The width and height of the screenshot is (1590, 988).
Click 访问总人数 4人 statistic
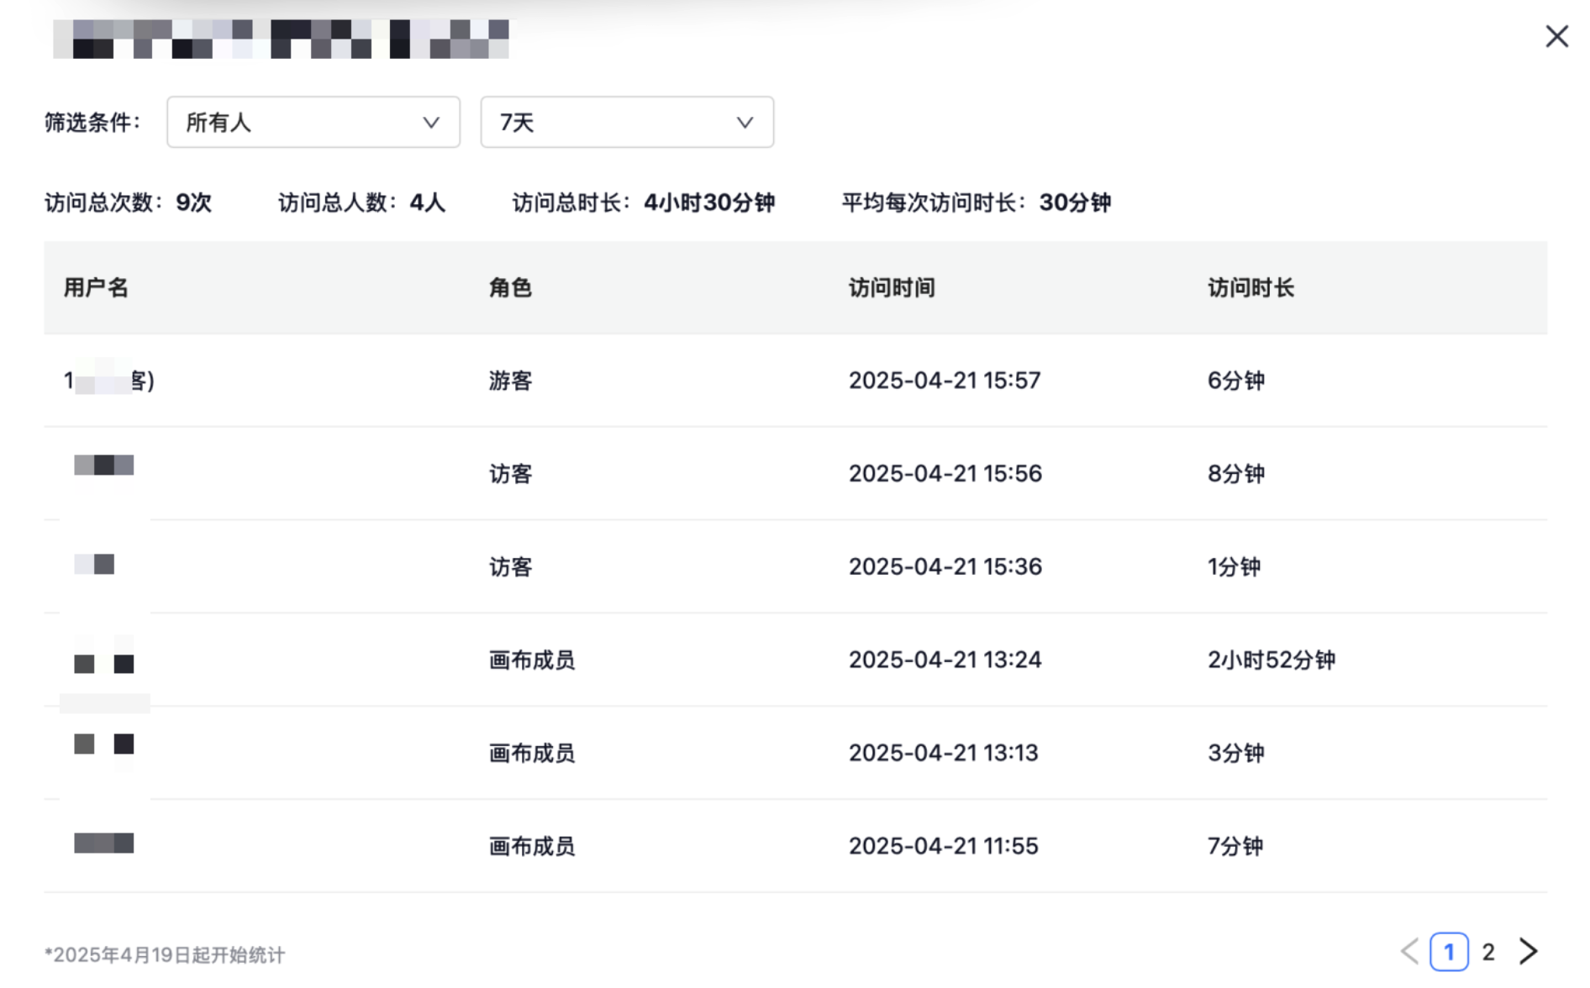pyautogui.click(x=361, y=202)
